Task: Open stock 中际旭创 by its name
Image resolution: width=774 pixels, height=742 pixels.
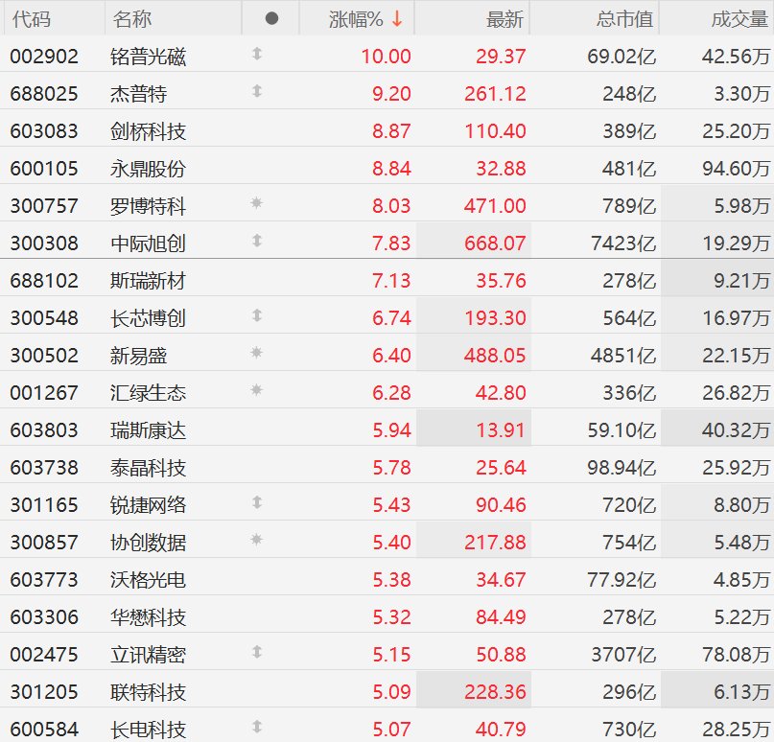Action: (x=148, y=243)
